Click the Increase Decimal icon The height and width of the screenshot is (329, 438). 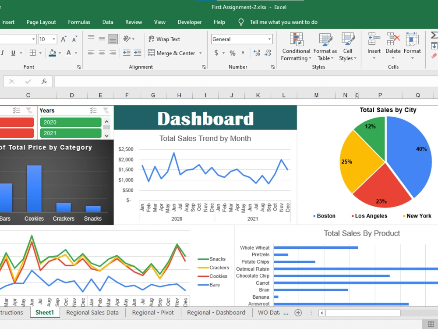click(256, 53)
